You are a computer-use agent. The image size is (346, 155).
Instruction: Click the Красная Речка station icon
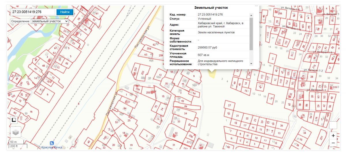pos(52,143)
